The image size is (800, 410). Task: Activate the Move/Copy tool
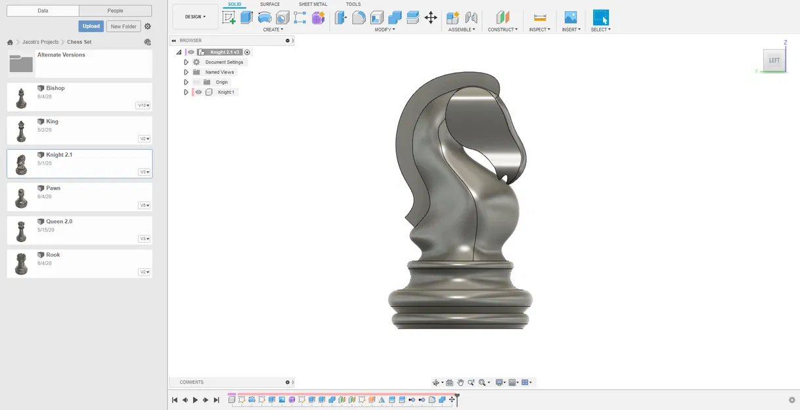tap(430, 16)
